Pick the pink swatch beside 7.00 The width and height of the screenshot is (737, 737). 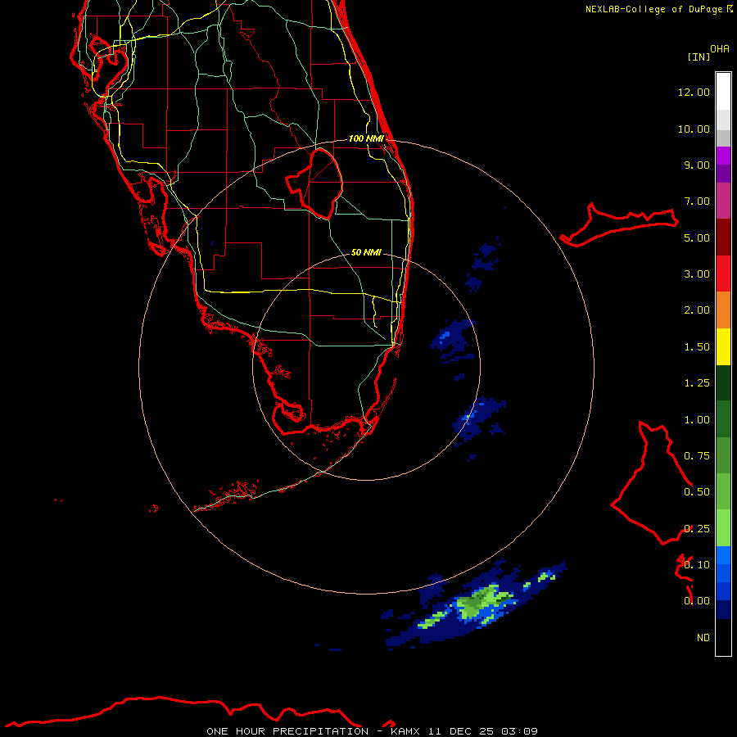(723, 201)
